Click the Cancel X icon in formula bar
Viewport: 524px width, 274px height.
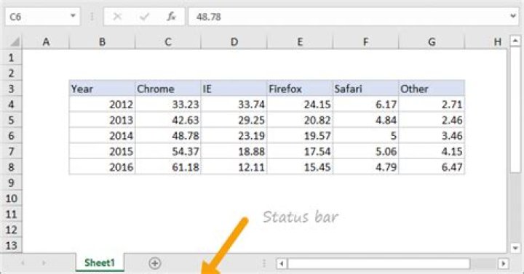117,17
